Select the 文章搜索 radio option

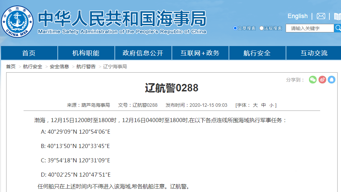235,28
